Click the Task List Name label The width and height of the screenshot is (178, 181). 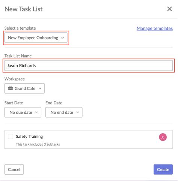click(18, 56)
